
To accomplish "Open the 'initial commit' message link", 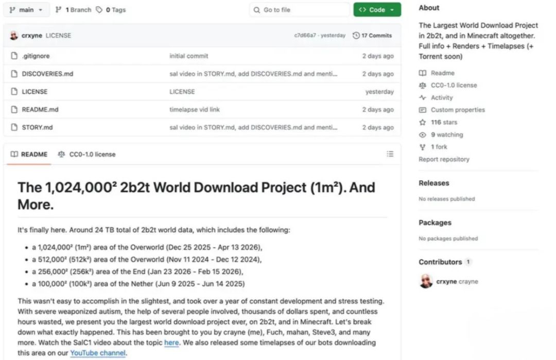I will point(188,56).
